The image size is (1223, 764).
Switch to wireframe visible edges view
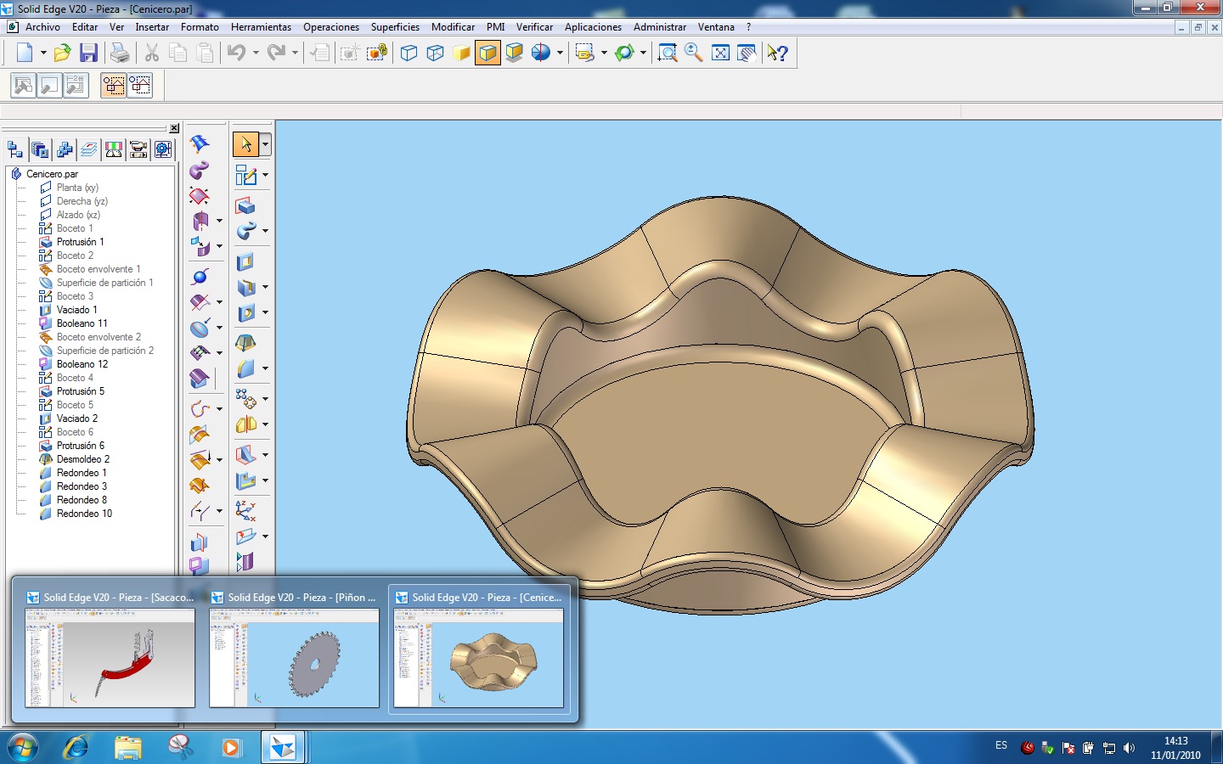409,53
